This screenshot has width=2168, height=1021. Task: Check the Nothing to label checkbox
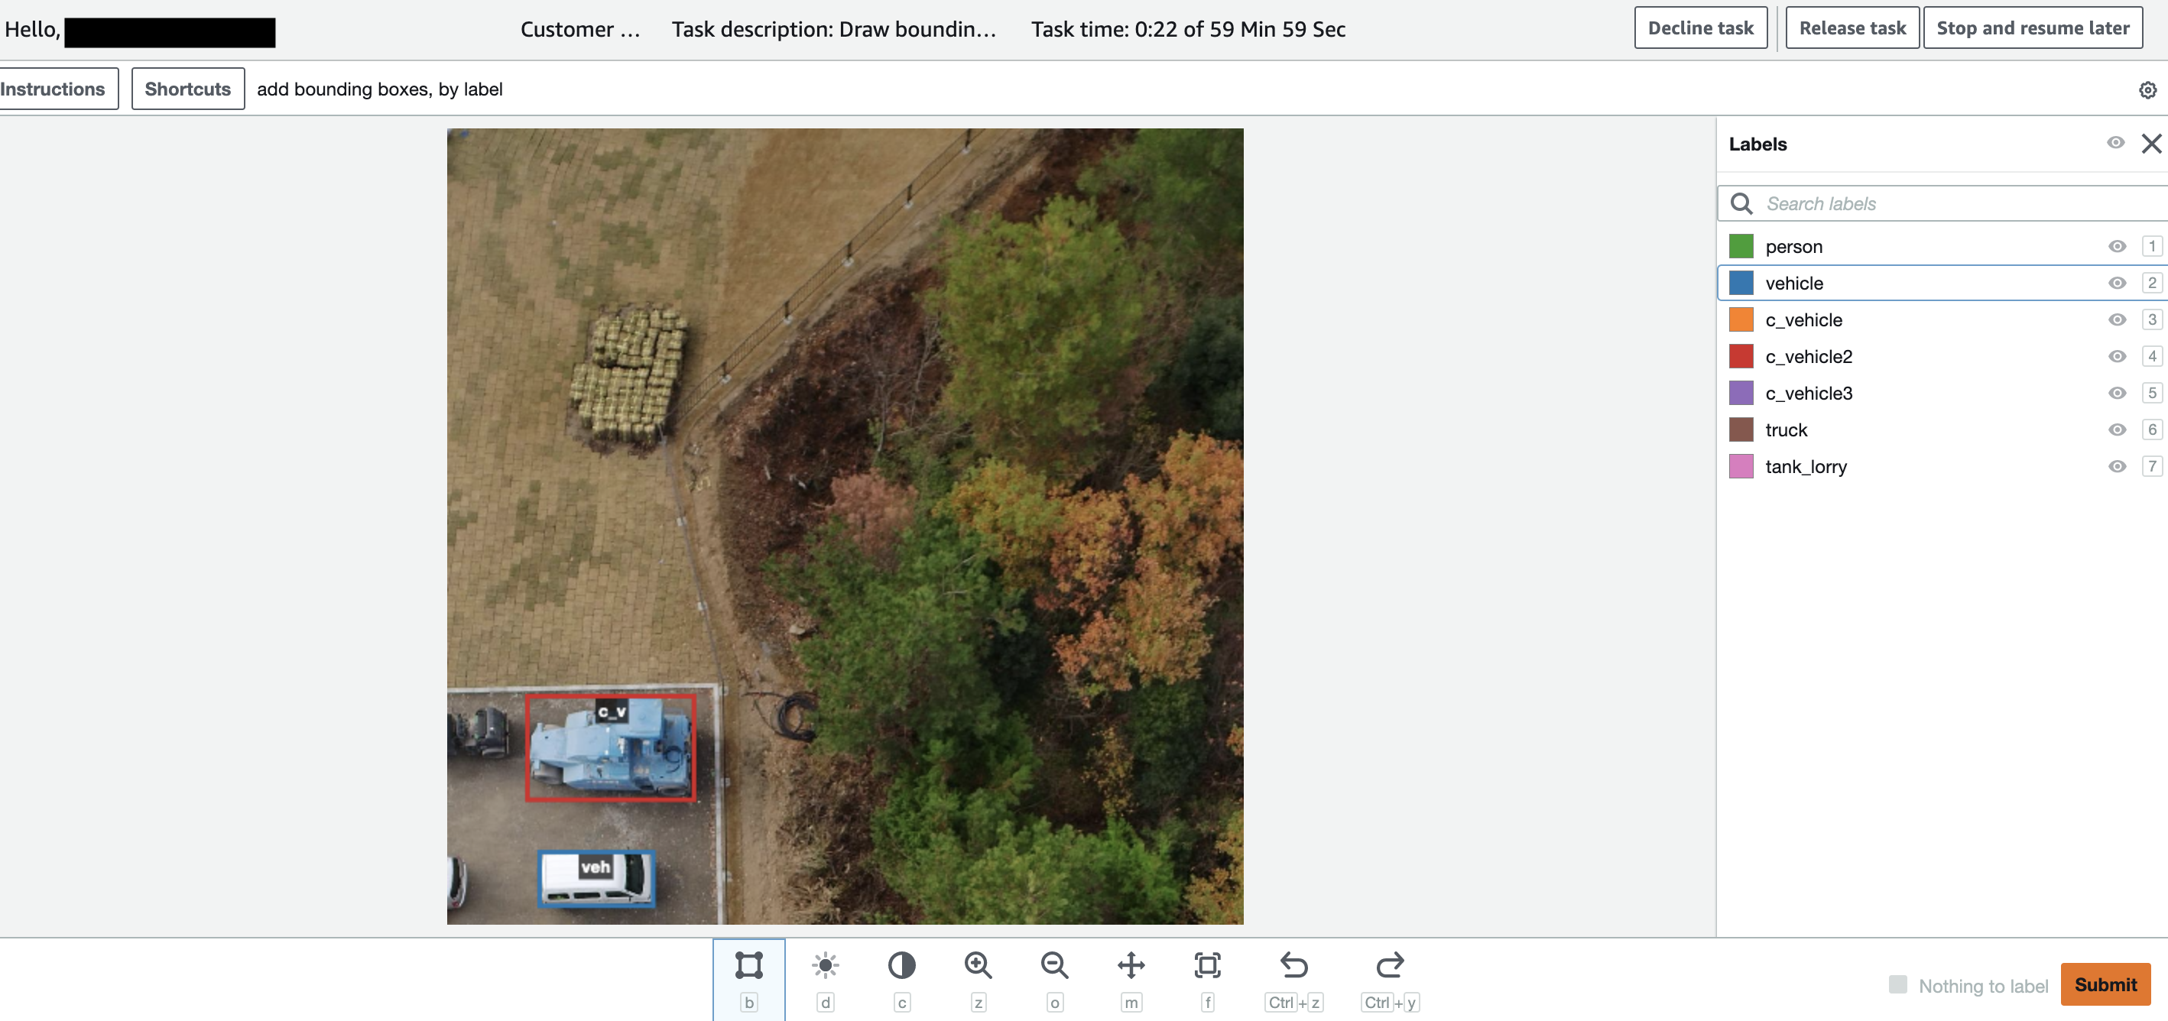(1898, 984)
